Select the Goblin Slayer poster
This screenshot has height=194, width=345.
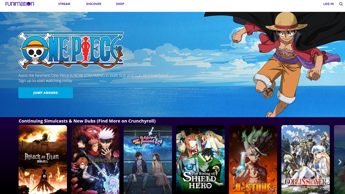point(305,160)
